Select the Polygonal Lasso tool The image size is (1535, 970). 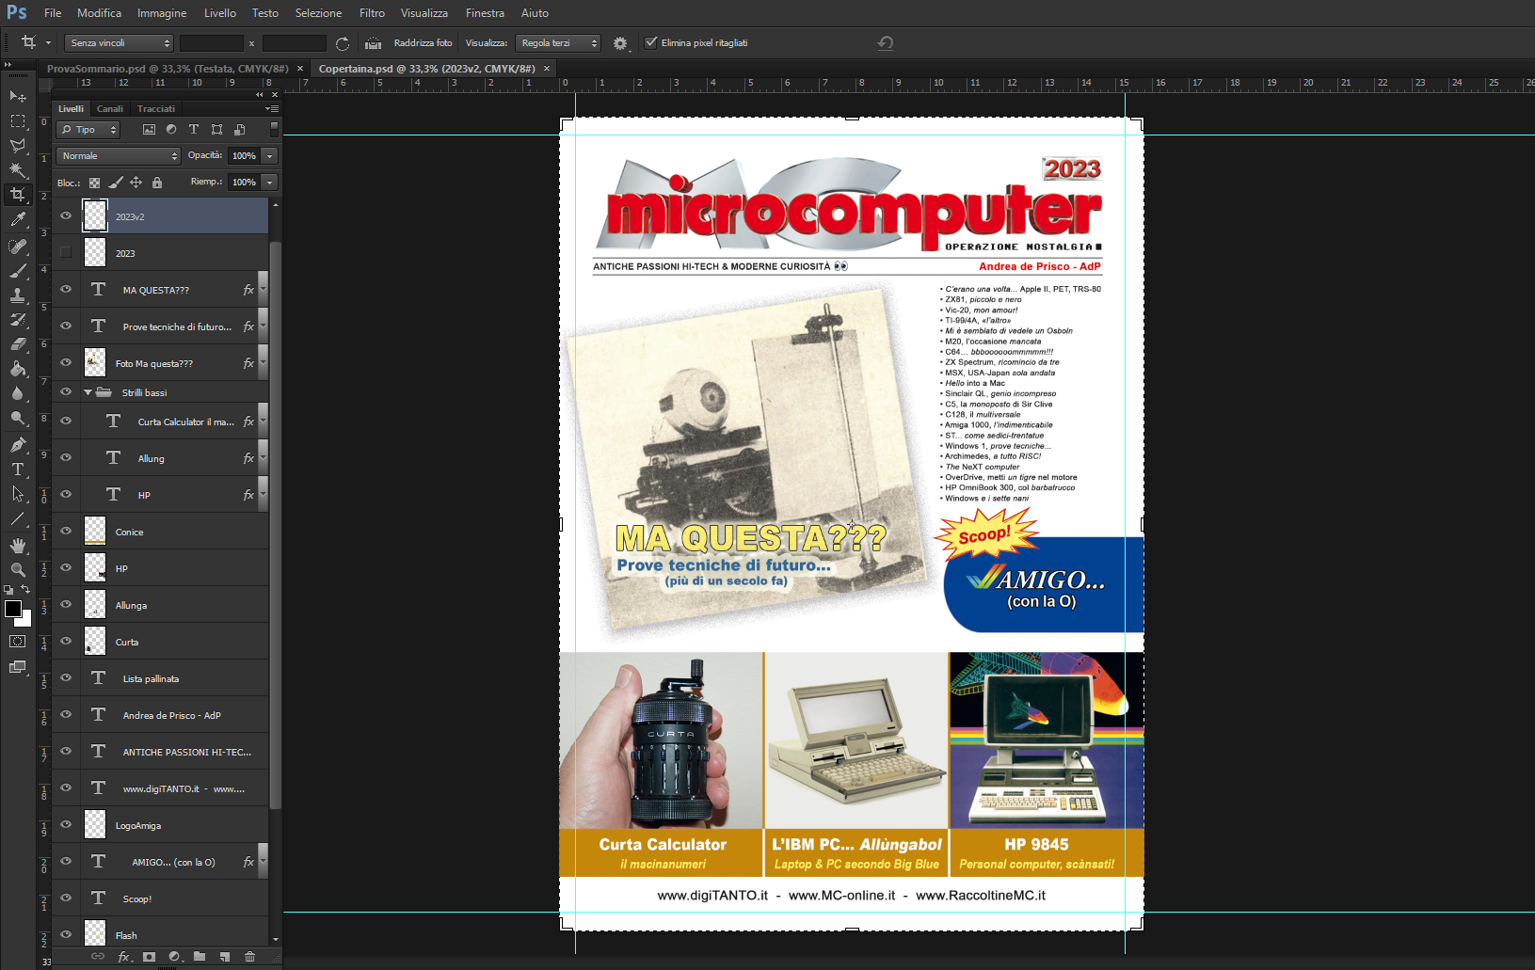tap(18, 146)
